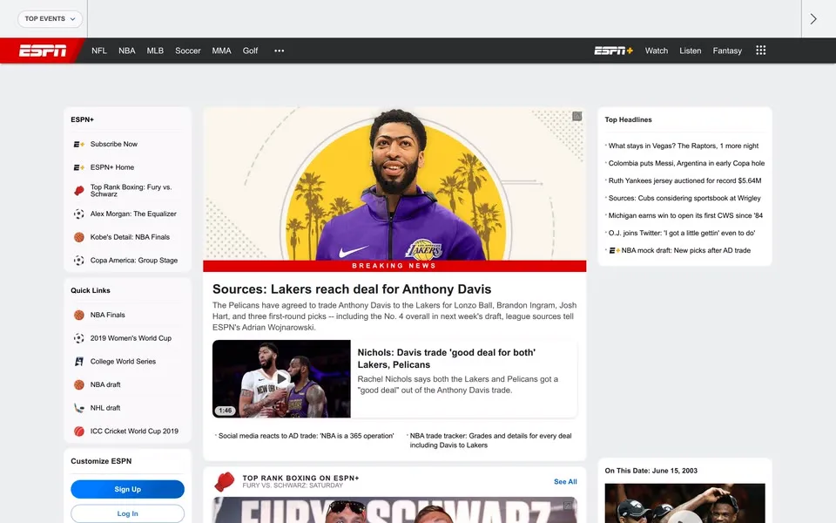
Task: Click soccer ball icon beside Copa America
Action: 79,261
